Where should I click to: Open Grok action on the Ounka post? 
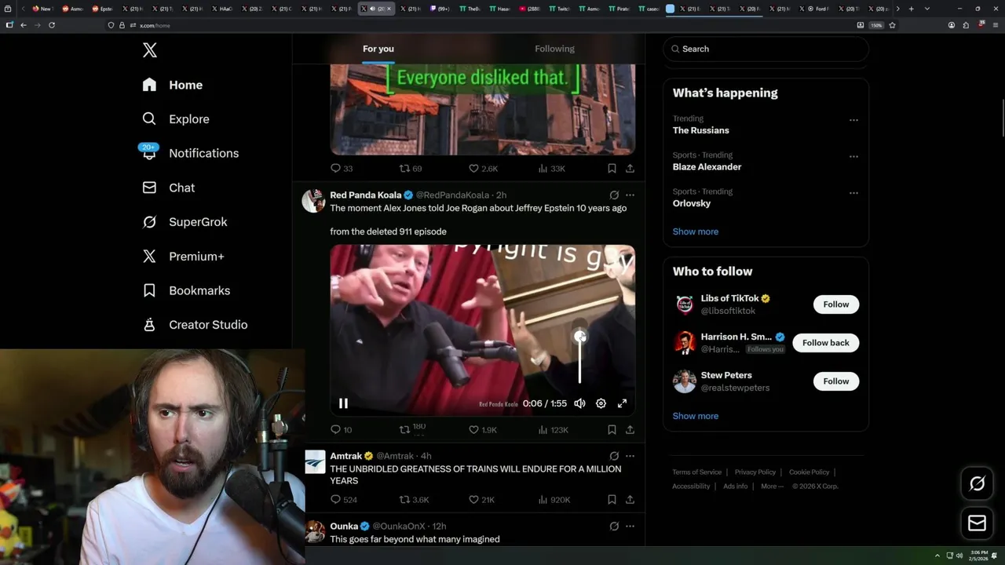(614, 526)
